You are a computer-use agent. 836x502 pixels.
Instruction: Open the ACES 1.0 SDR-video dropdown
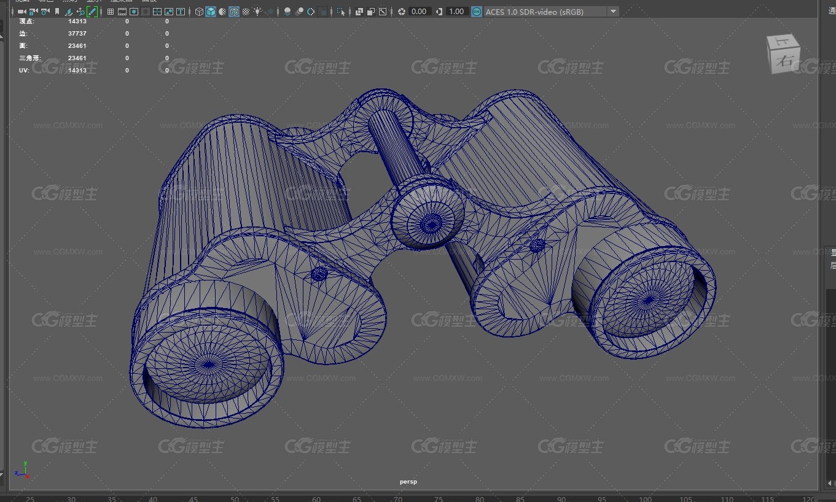pyautogui.click(x=551, y=12)
